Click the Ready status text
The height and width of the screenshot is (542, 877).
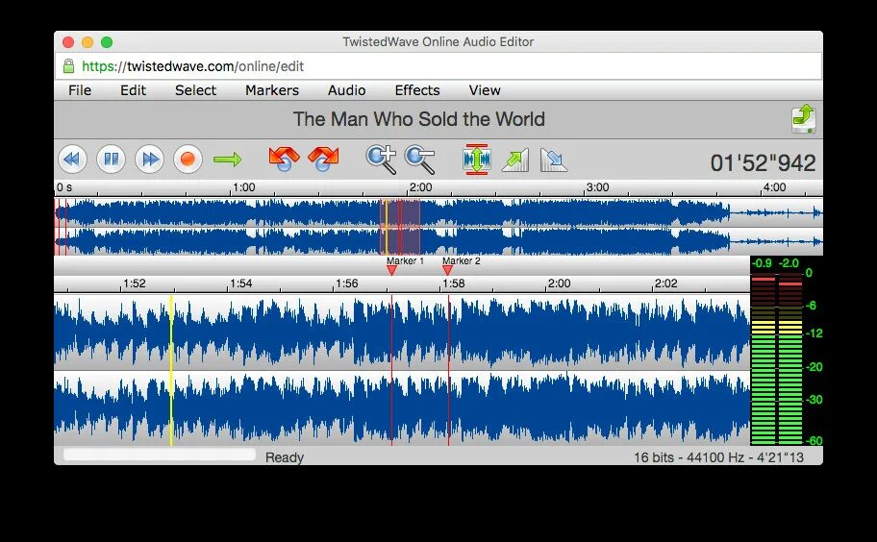pos(284,457)
